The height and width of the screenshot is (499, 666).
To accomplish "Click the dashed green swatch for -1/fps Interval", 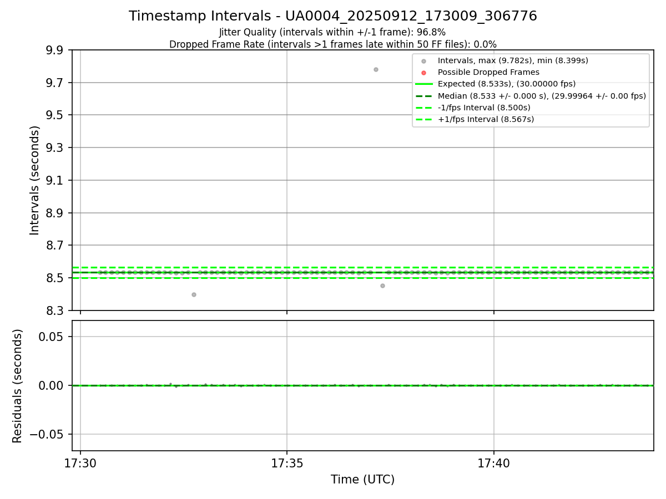I will coord(423,108).
